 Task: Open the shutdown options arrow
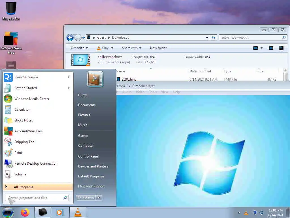[x=99, y=198]
